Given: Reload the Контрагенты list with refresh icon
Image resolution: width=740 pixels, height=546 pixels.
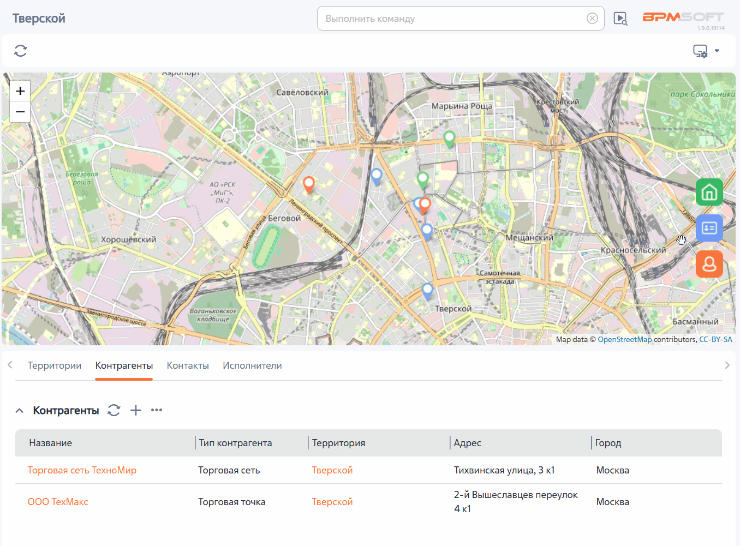Looking at the screenshot, I should coord(114,410).
